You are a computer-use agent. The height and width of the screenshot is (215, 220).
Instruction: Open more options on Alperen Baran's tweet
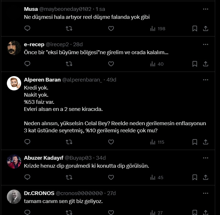tap(205, 80)
